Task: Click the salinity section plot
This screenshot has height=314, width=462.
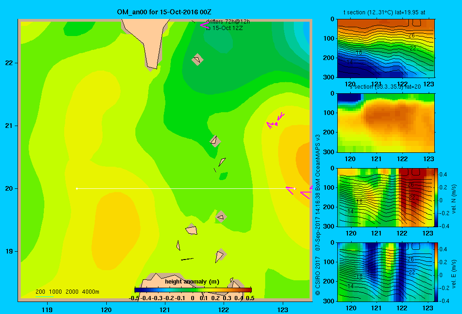Action: pos(386,123)
